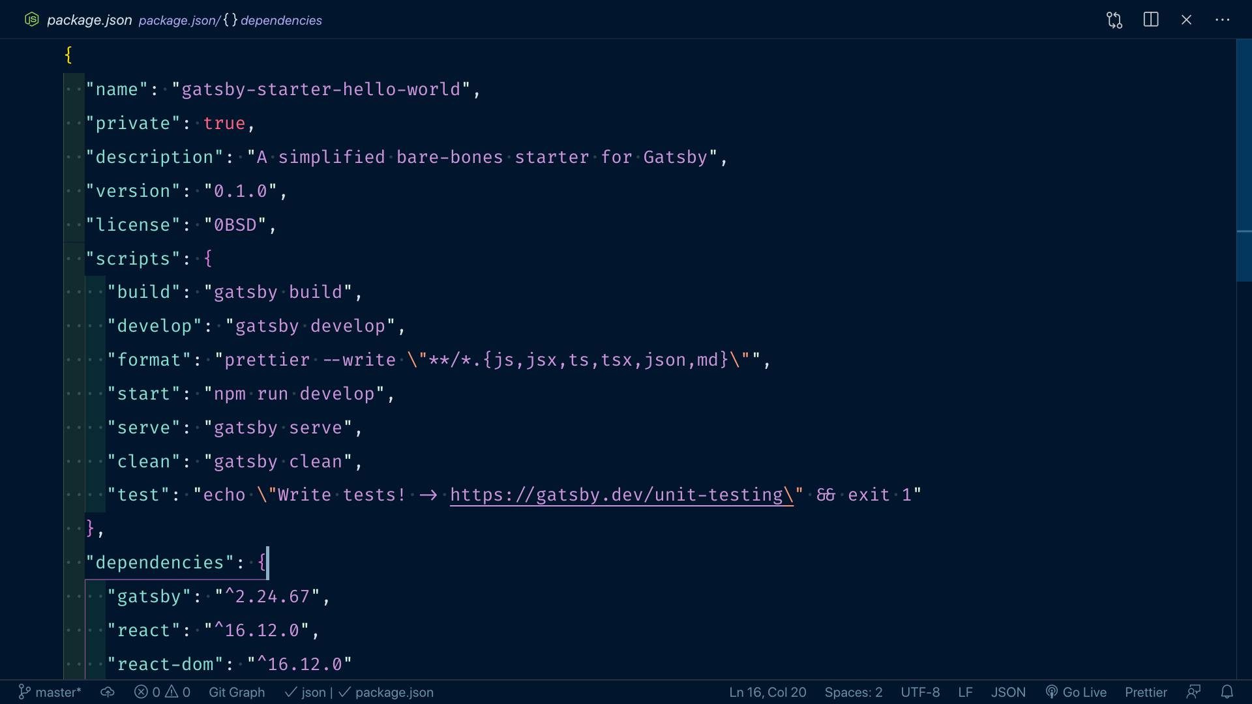Select language mode JSON
The height and width of the screenshot is (704, 1252).
[1008, 692]
